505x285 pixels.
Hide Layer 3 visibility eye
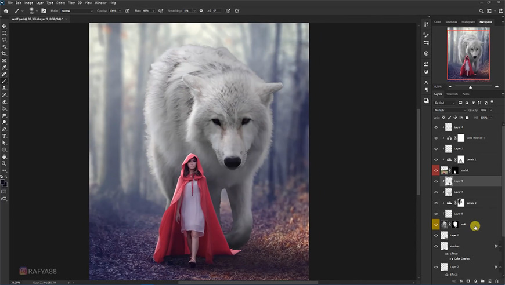pos(436,149)
